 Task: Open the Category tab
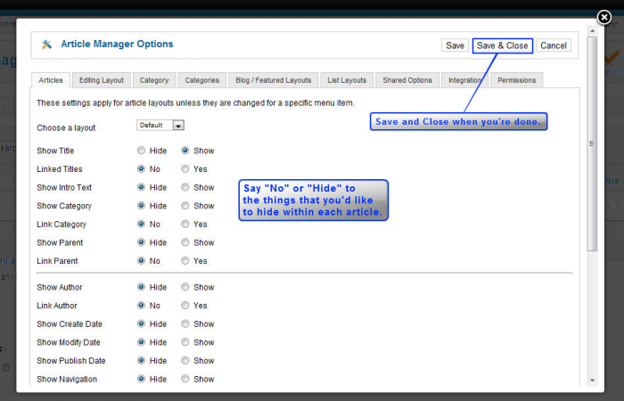coord(154,80)
